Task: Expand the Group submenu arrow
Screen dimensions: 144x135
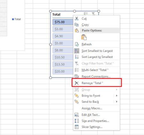Action: (x=116, y=90)
